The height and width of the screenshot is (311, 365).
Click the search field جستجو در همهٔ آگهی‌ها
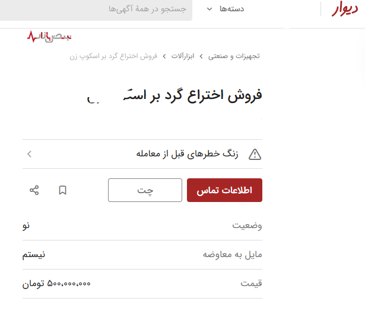pos(96,9)
